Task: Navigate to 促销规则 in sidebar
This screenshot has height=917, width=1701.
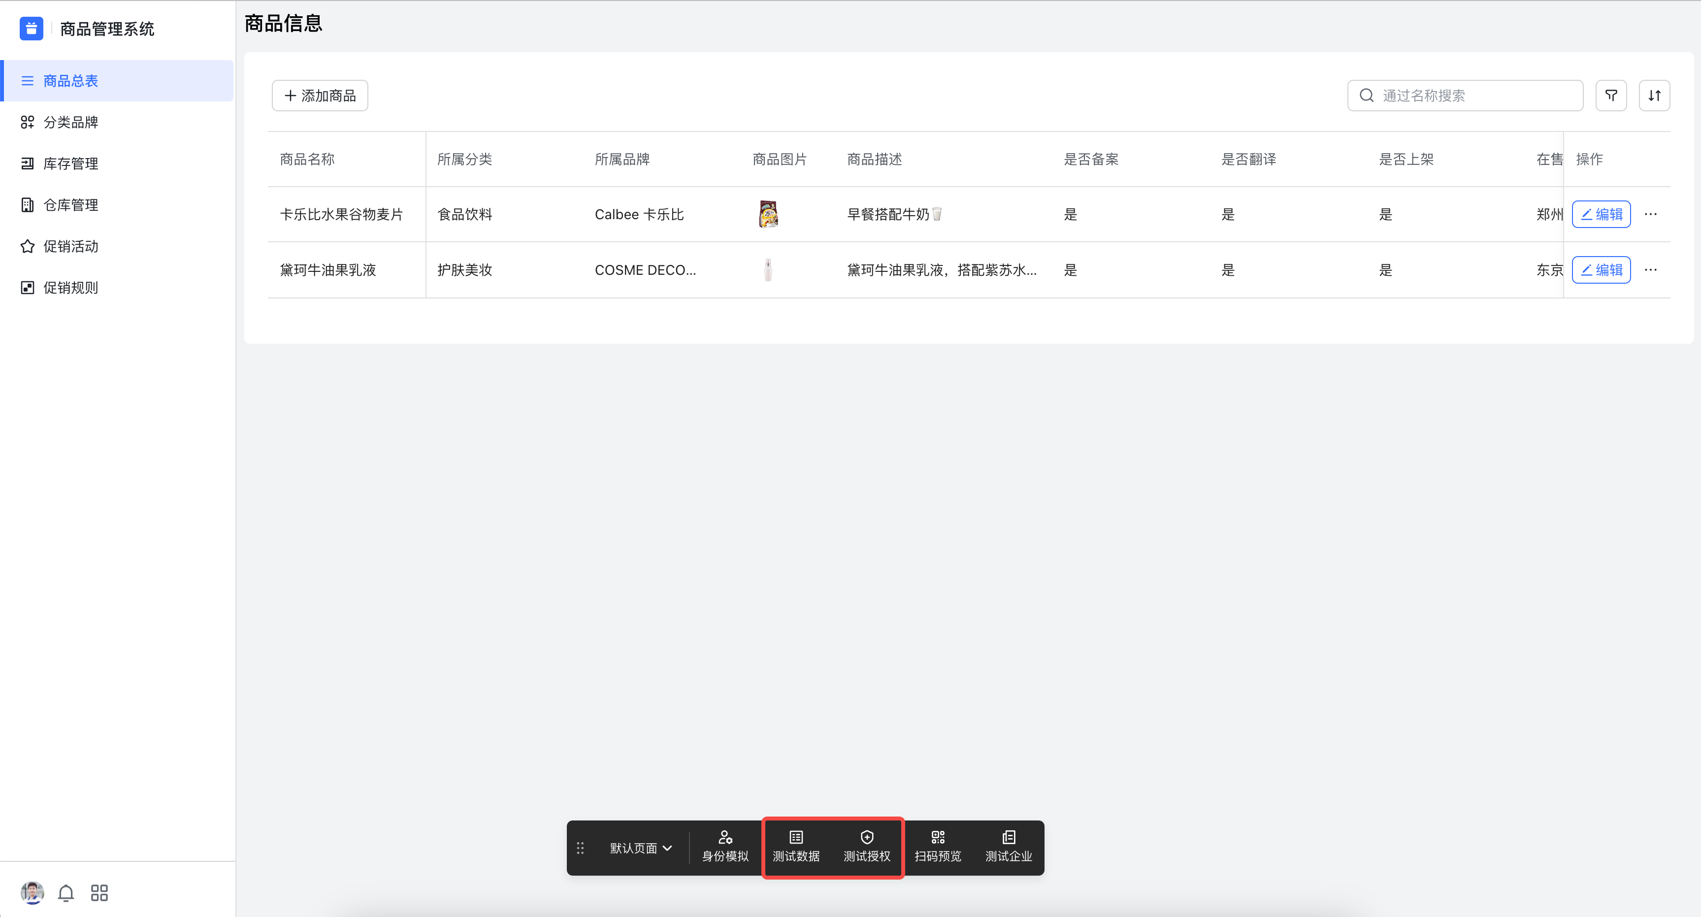Action: point(118,287)
